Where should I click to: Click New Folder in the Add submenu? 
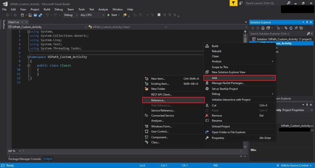click(x=173, y=89)
